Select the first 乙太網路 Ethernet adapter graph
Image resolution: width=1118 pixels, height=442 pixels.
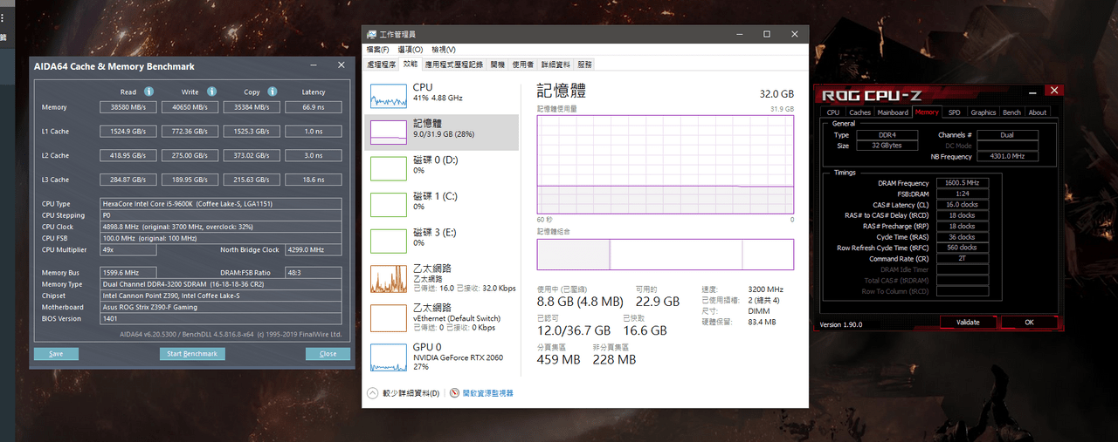(x=389, y=280)
